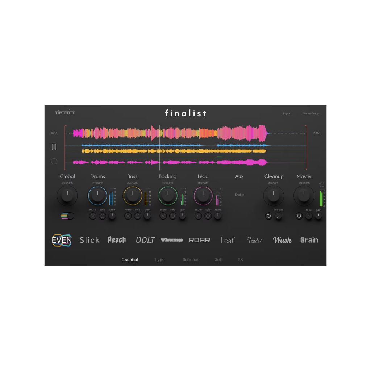
Task: Select the EVEN preset style
Action: click(62, 241)
